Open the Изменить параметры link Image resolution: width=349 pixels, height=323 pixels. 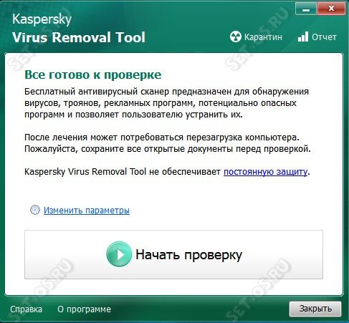(x=87, y=211)
